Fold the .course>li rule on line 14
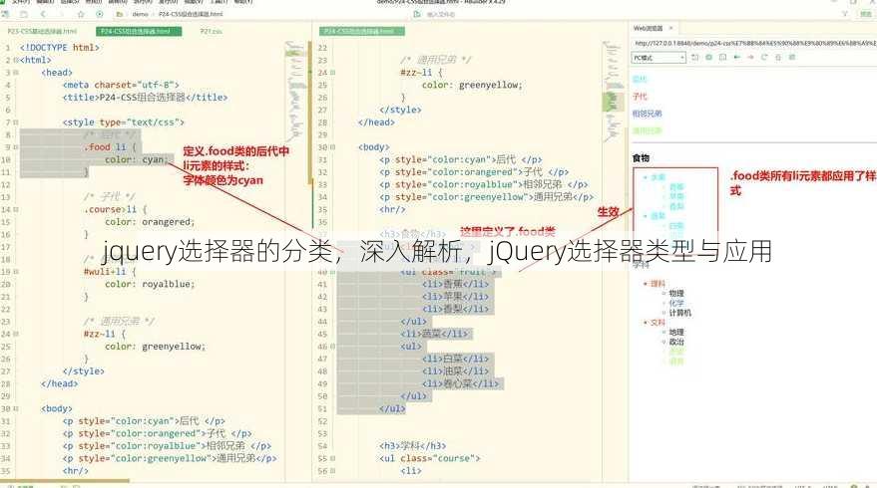Viewport: 877px width, 488px height. click(x=16, y=209)
